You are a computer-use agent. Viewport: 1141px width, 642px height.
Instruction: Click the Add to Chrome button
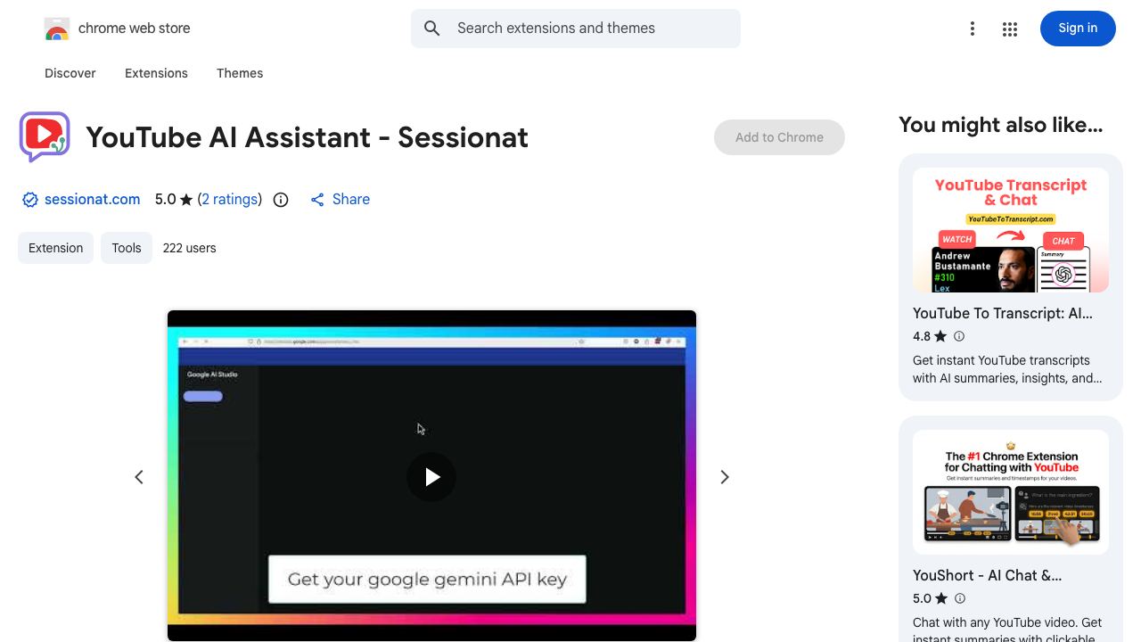[779, 137]
